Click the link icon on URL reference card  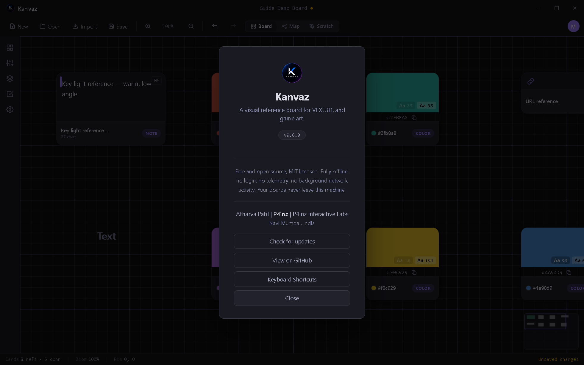pos(530,81)
